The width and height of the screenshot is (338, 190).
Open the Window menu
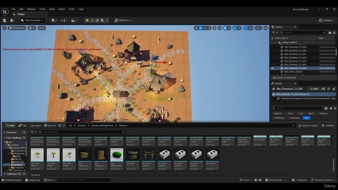point(31,9)
